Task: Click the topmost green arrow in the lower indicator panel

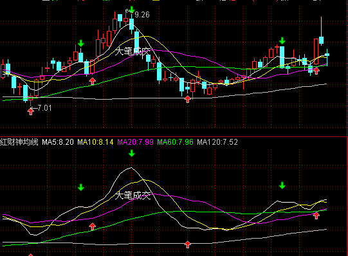Action: click(x=132, y=153)
